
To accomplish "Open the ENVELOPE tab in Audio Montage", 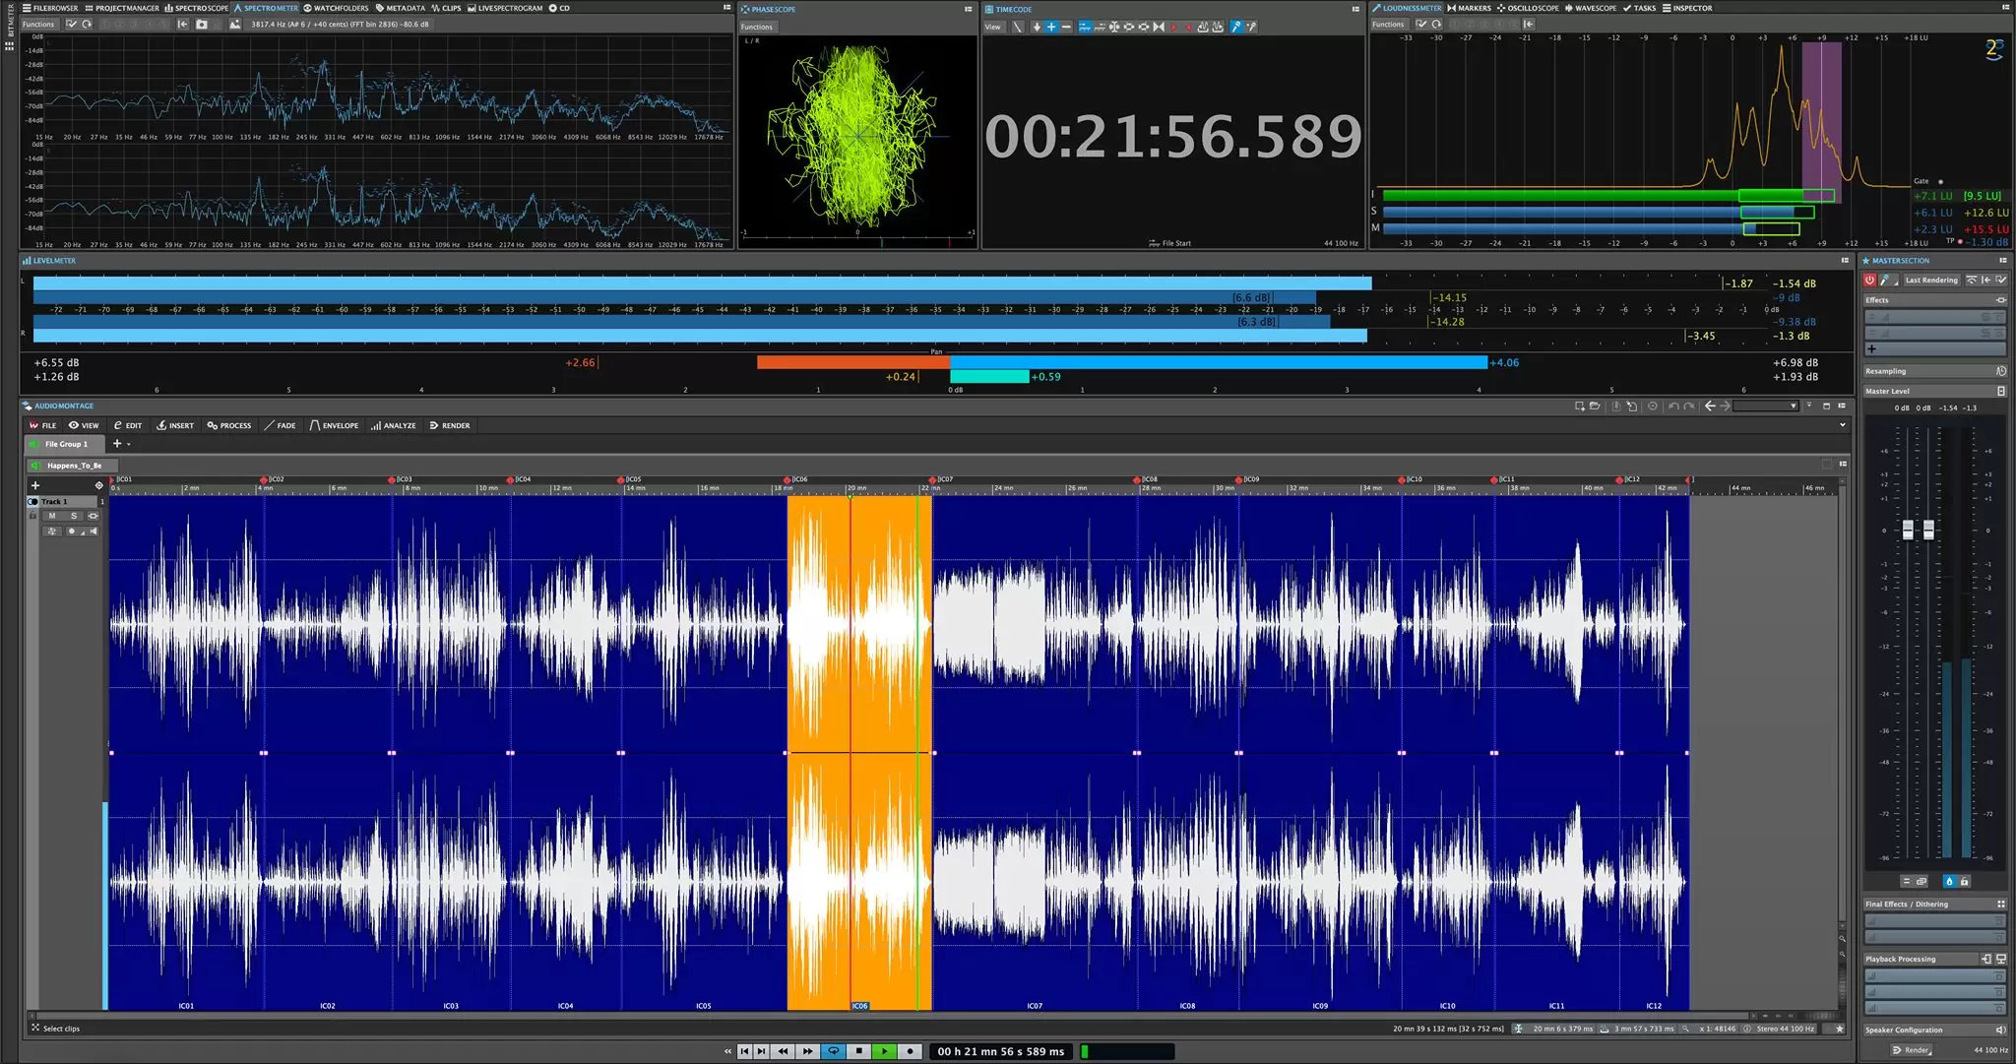I will 335,426.
